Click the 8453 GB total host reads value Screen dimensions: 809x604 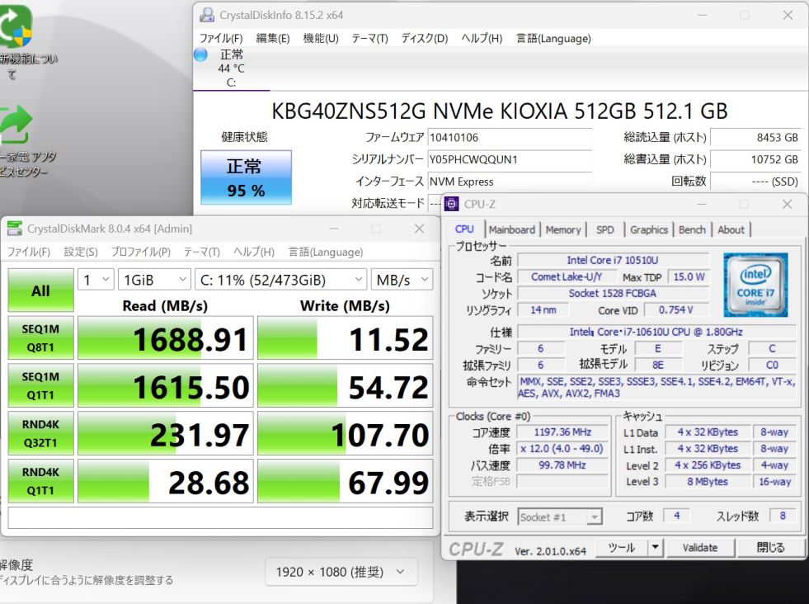[756, 137]
